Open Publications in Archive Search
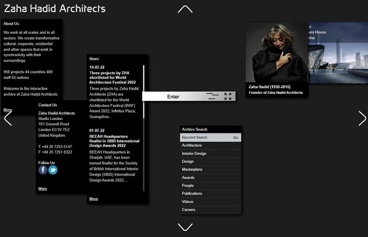The width and height of the screenshot is (368, 237). coord(211,194)
